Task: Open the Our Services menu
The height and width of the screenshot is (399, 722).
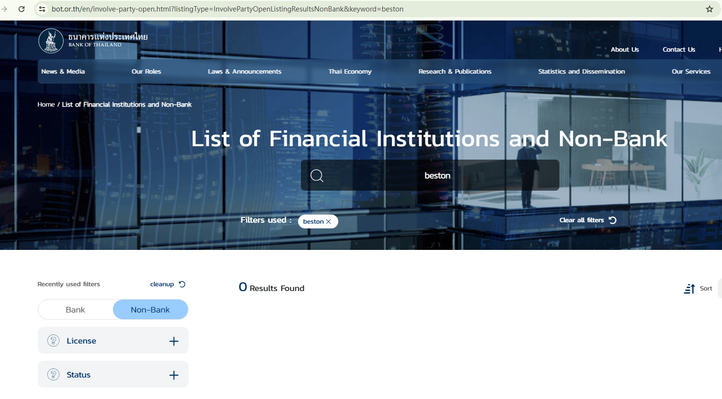Action: click(691, 72)
